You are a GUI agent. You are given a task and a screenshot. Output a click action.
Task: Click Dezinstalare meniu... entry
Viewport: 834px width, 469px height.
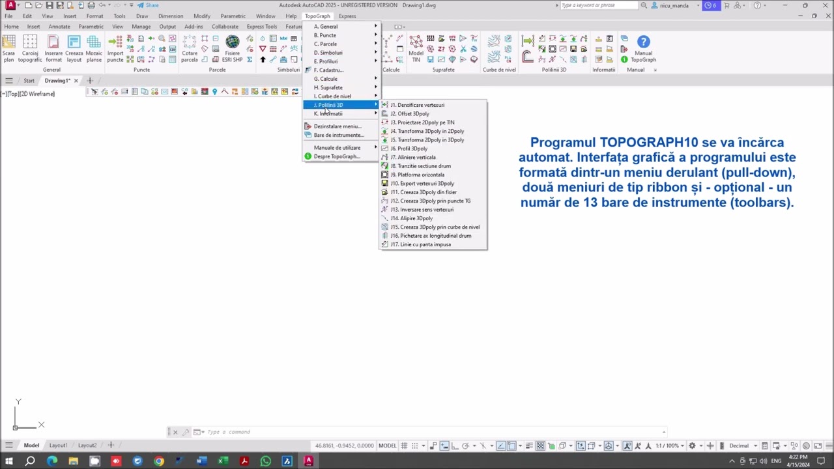(x=341, y=126)
